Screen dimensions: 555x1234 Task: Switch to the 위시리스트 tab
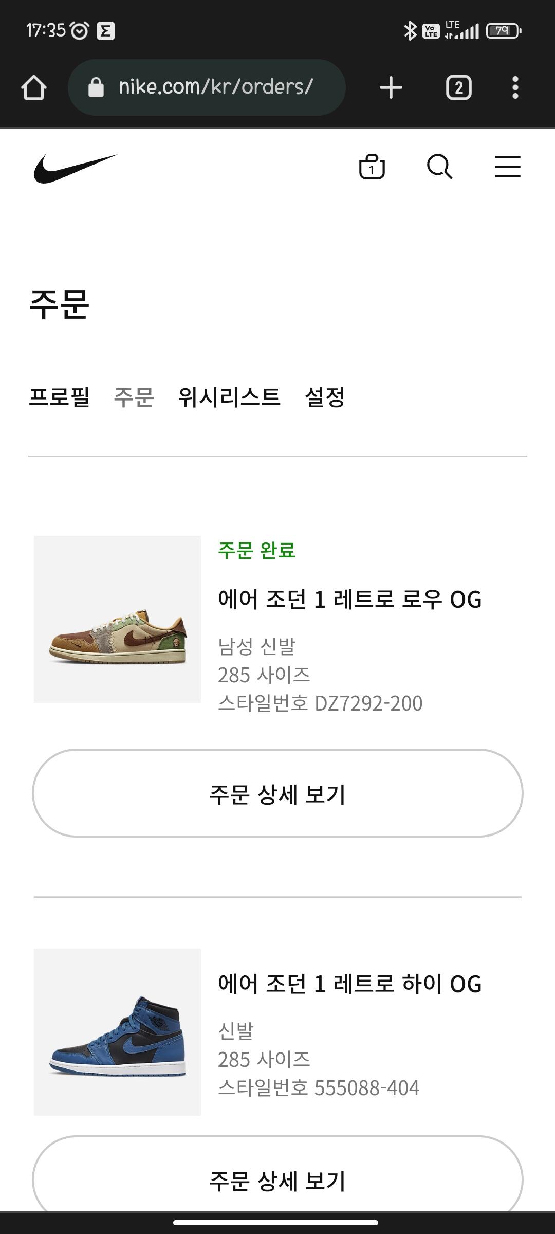tap(229, 397)
